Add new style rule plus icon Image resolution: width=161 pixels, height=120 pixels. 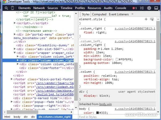[x=146, y=19]
